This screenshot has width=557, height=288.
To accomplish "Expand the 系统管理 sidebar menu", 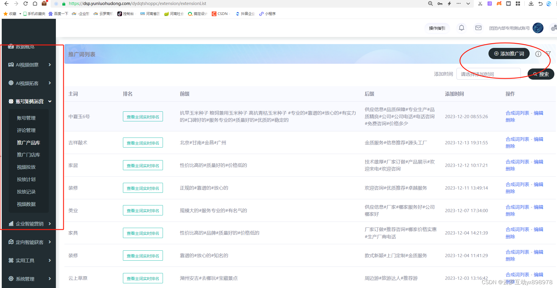I will click(30, 279).
